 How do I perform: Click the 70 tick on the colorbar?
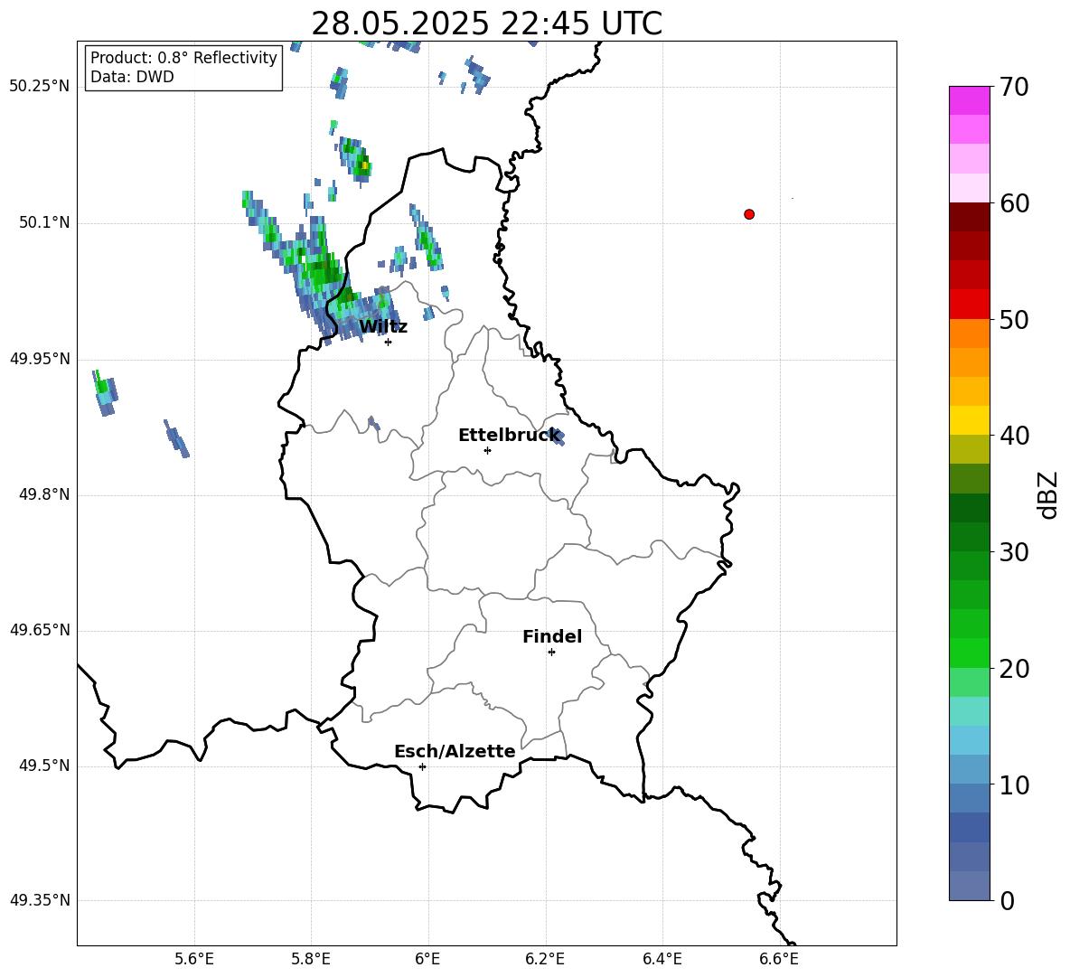(1014, 87)
